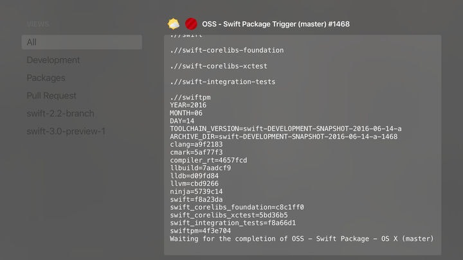Click the TOOLCHAIN_VERSION log line
Viewport: 463px width, 260px height.
pyautogui.click(x=286, y=128)
